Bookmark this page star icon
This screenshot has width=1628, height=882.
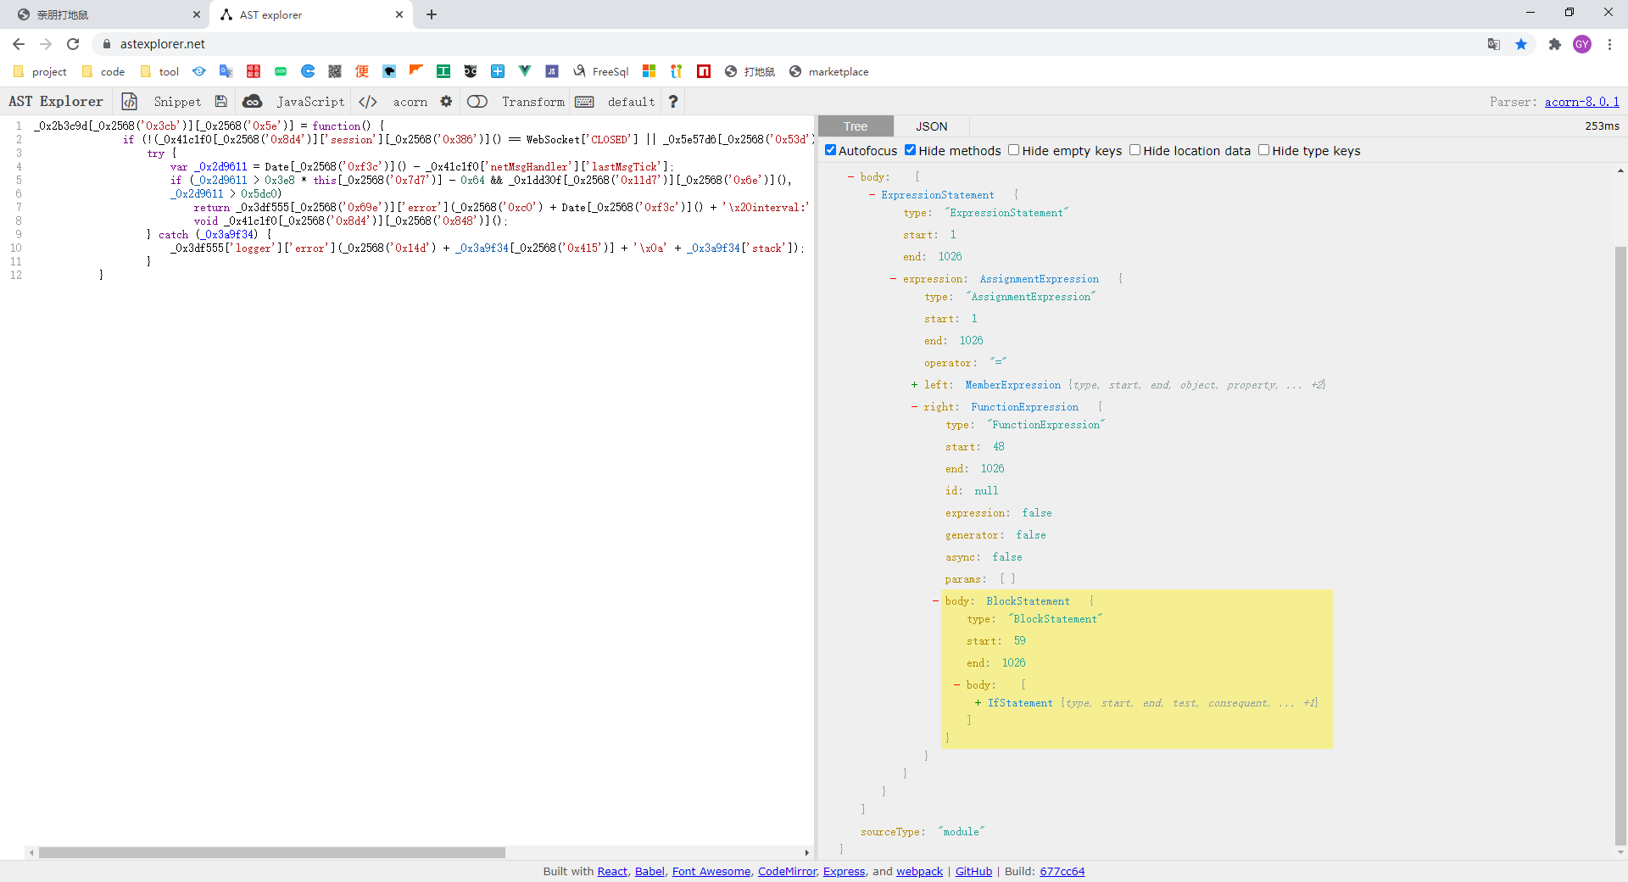[1521, 44]
